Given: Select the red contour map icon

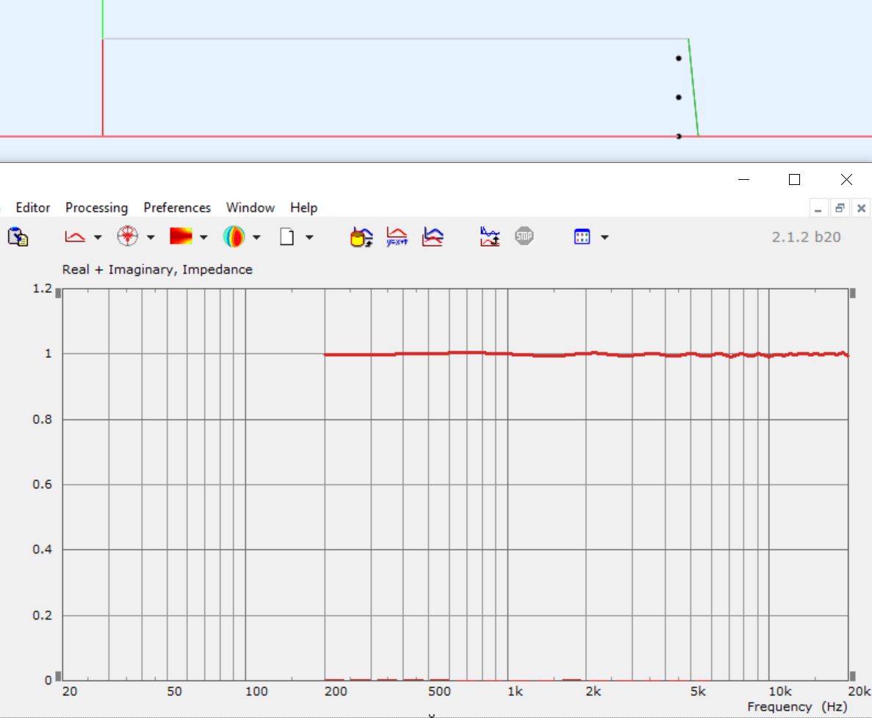Looking at the screenshot, I should pos(181,236).
